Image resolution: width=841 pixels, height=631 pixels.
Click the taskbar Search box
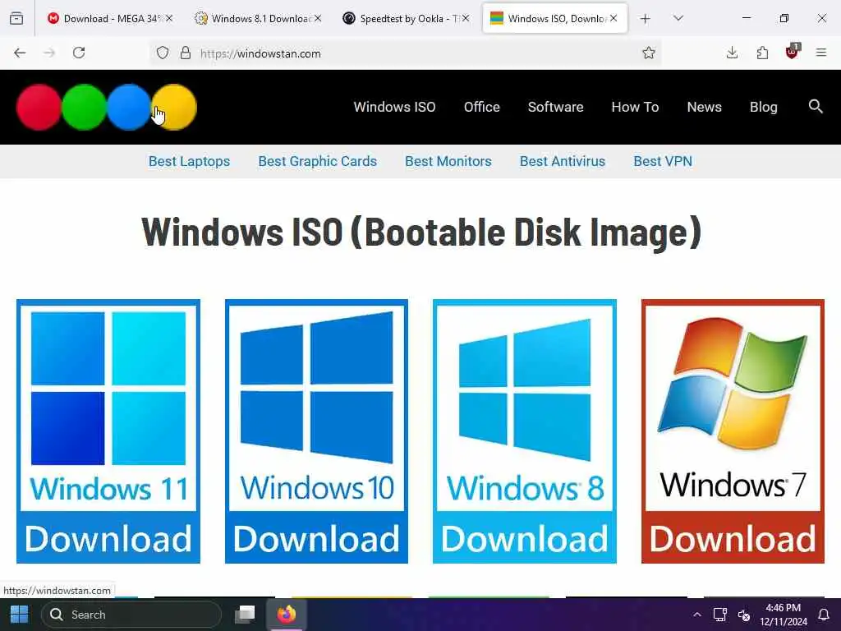[131, 615]
